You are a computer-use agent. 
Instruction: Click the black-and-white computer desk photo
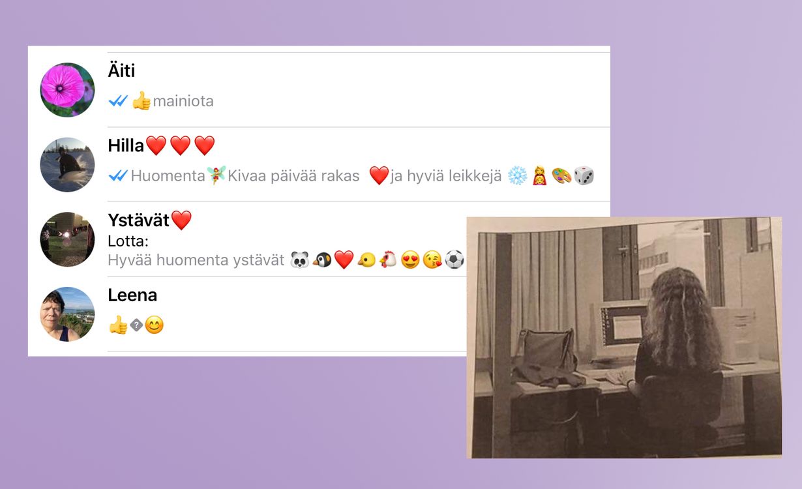tap(624, 337)
